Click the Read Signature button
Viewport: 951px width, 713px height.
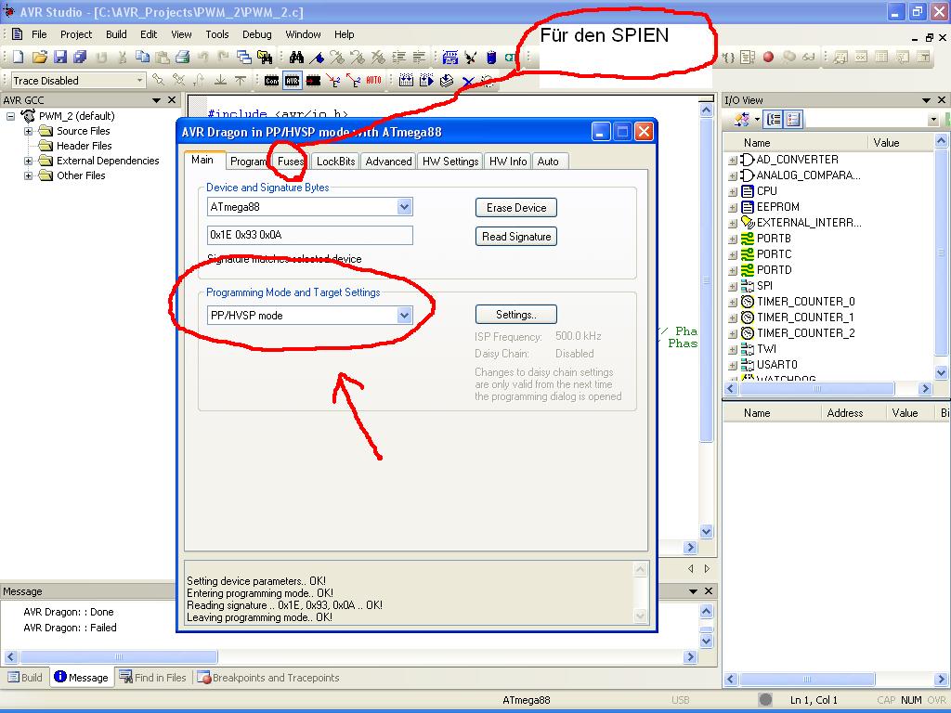click(x=516, y=237)
